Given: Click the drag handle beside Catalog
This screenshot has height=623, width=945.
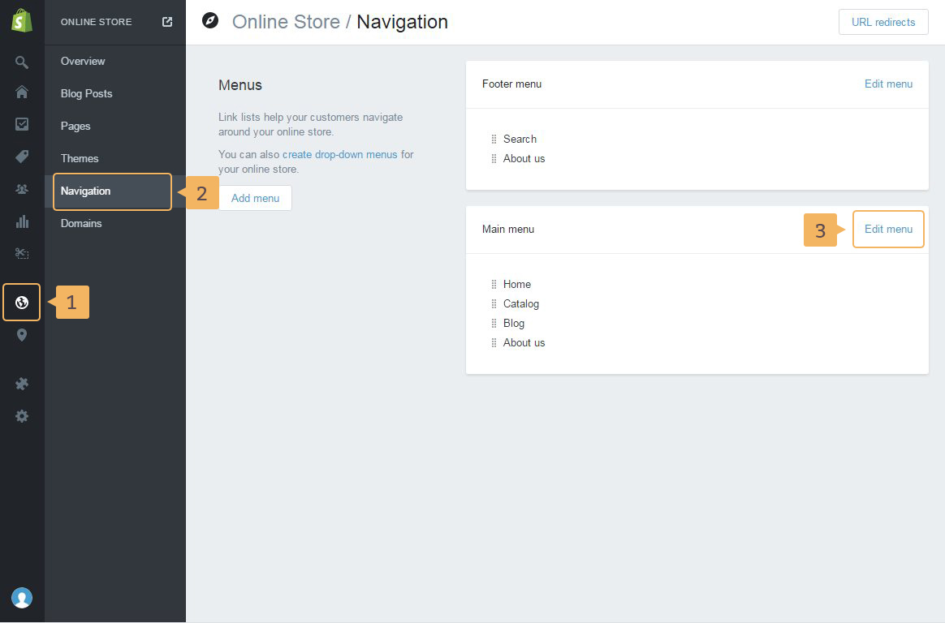Looking at the screenshot, I should (494, 304).
